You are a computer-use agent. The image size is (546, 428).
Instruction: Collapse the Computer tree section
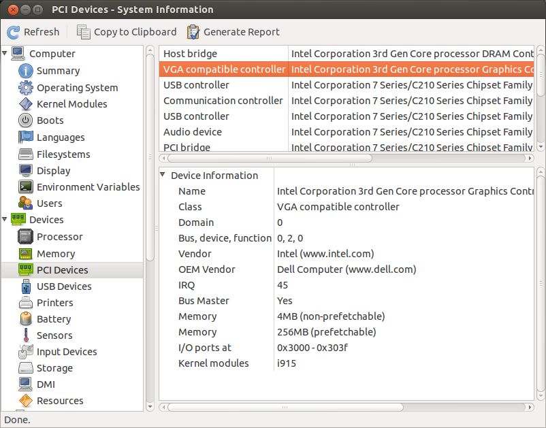click(5, 54)
